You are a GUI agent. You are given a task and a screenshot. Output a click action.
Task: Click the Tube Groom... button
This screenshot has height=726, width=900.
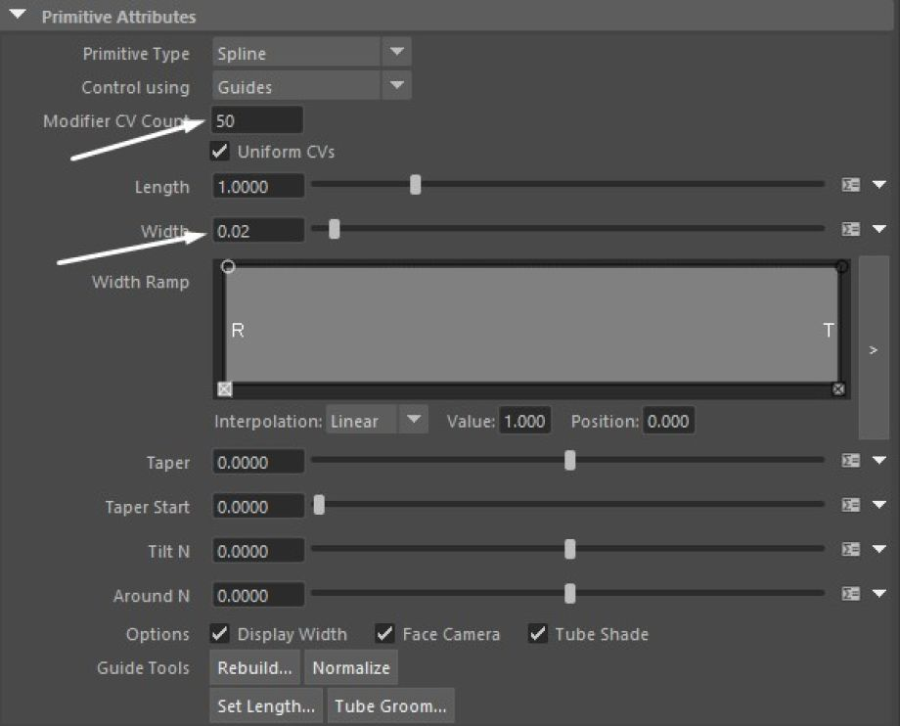[x=390, y=704]
